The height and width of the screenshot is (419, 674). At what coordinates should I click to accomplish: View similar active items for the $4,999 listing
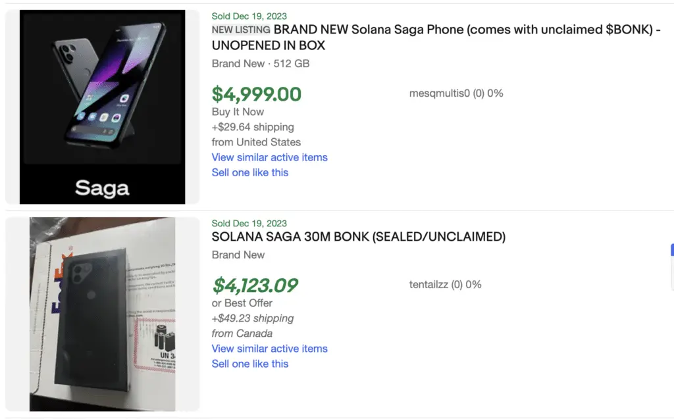pos(269,157)
